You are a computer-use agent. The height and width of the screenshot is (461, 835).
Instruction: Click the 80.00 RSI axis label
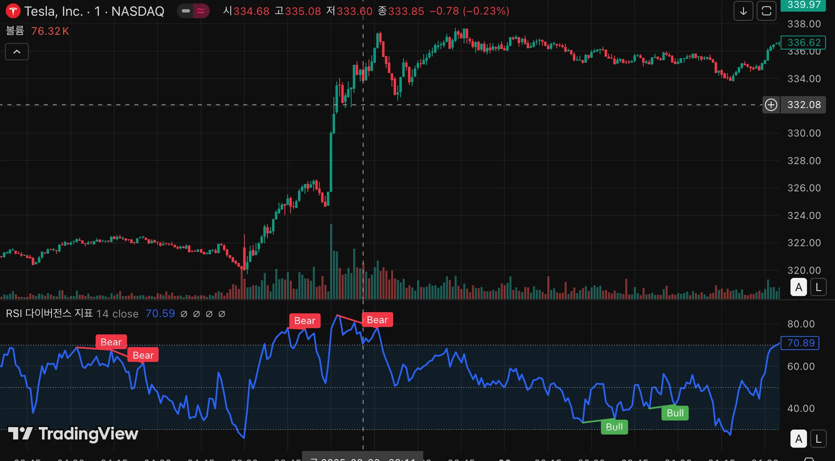click(x=801, y=324)
